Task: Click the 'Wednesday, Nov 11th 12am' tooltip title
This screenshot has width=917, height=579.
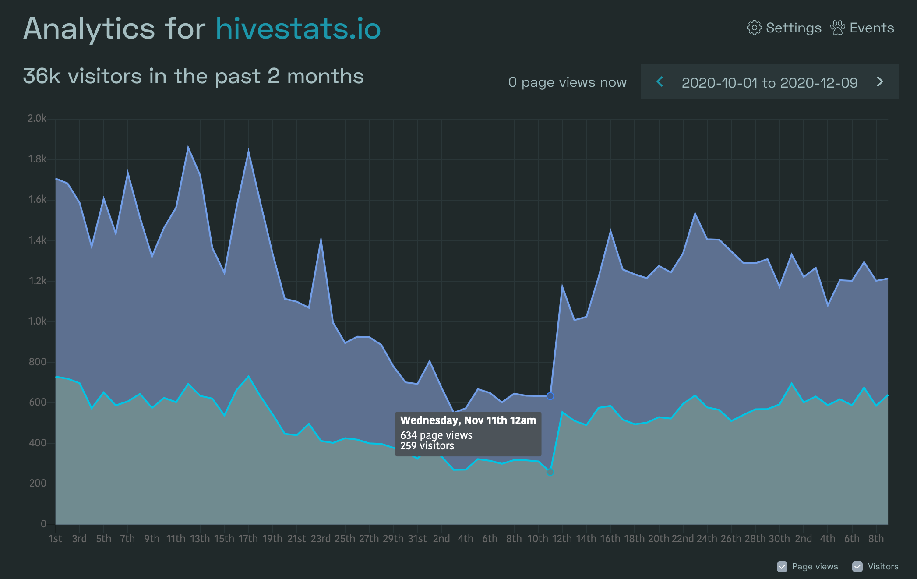Action: (468, 420)
